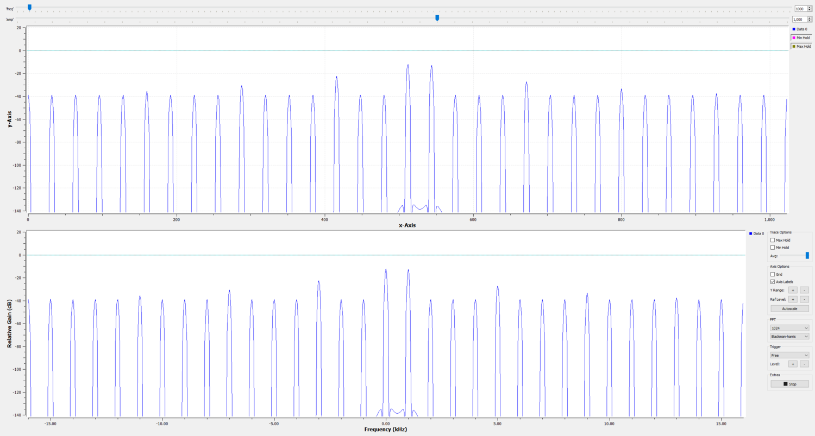Enable the Grid checkbox
The image size is (815, 436).
pos(773,274)
